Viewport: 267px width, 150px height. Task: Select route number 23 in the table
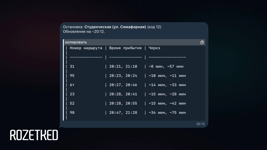(72, 94)
